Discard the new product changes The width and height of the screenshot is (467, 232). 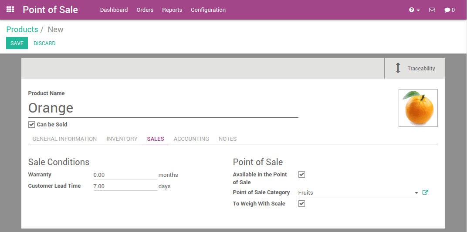coord(44,43)
